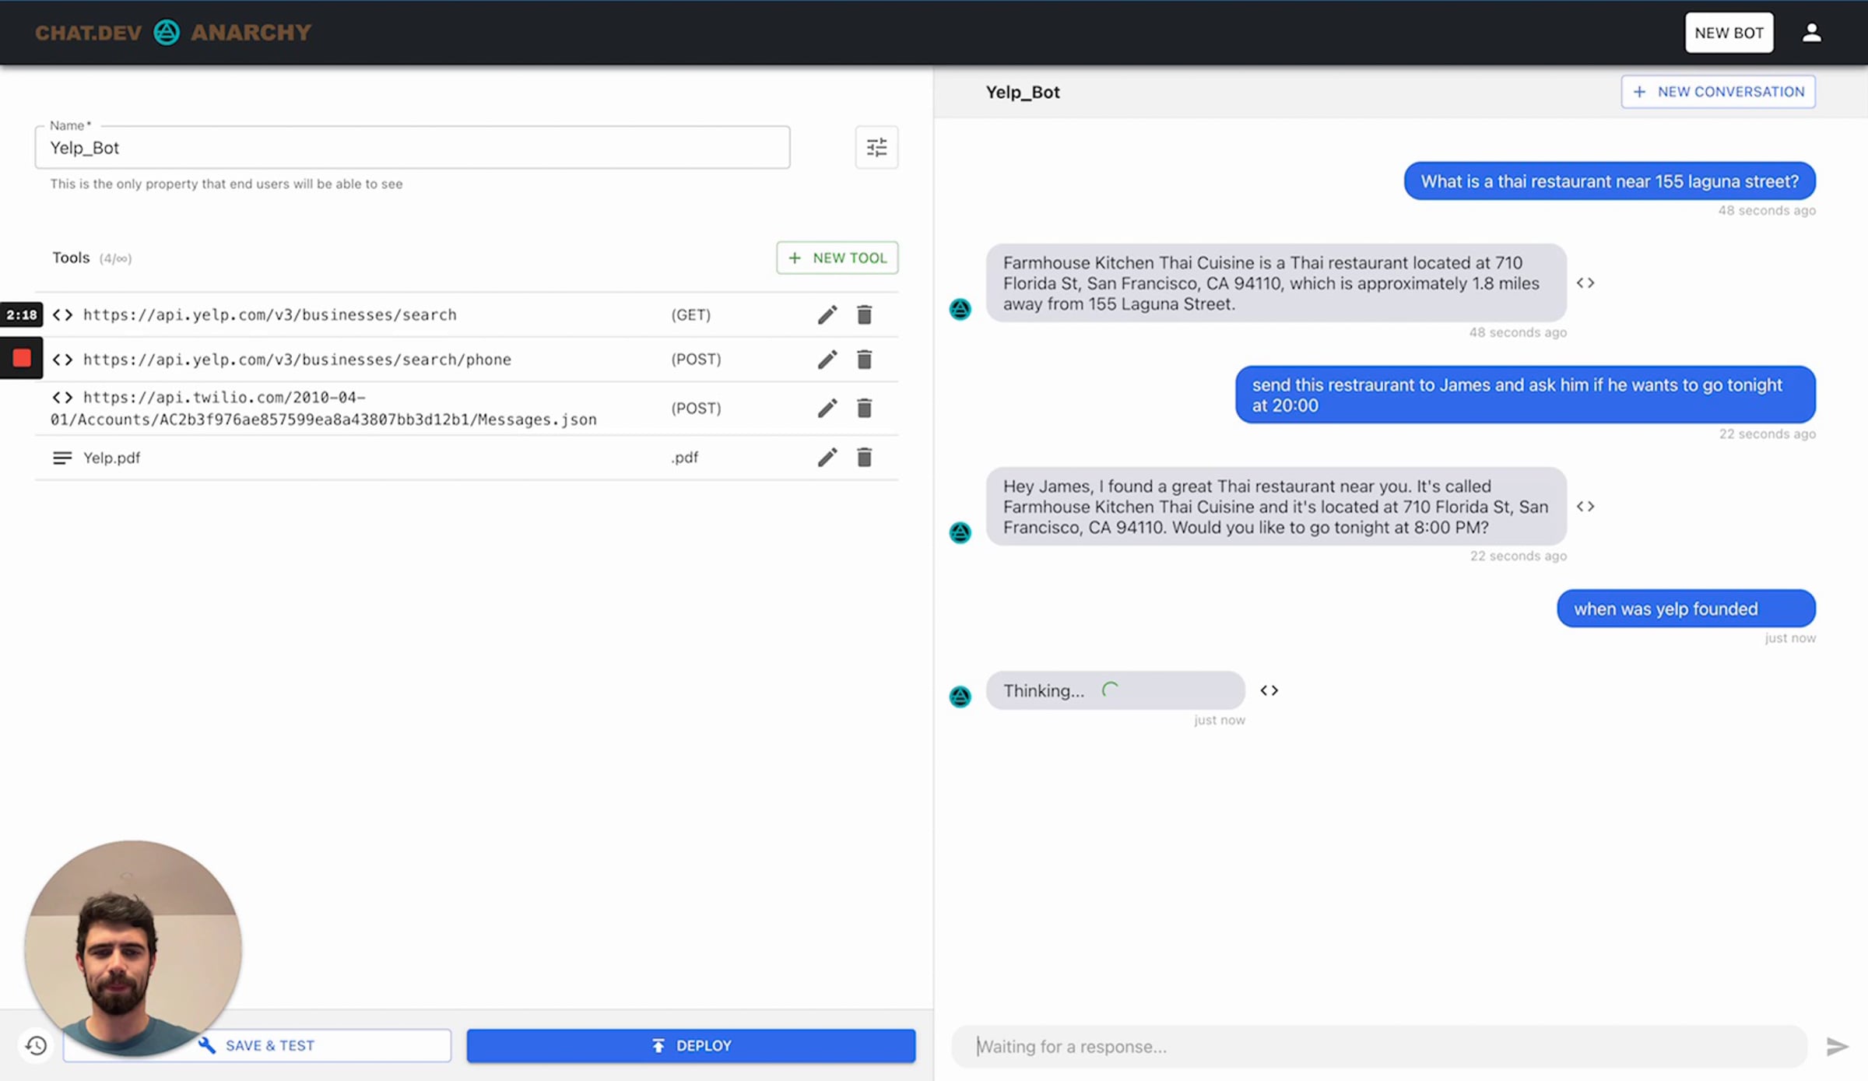The width and height of the screenshot is (1868, 1081).
Task: Show code view for Hey James message
Action: coord(1585,507)
